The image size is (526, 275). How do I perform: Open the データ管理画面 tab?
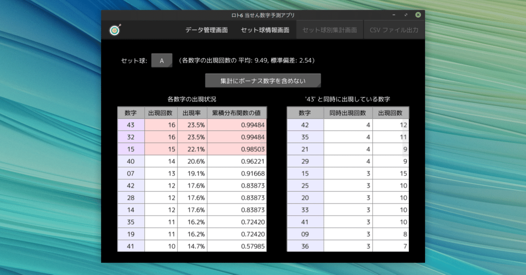pos(206,30)
